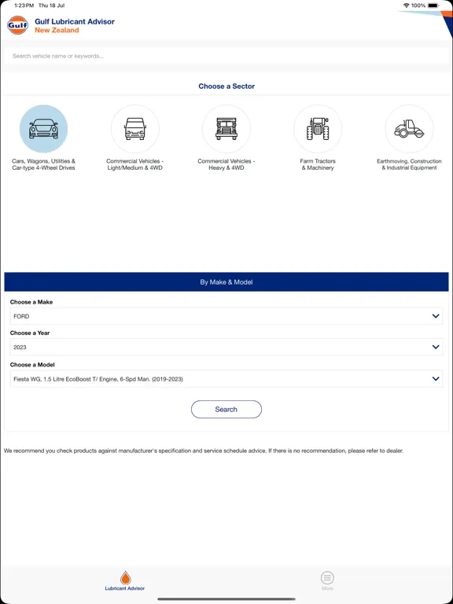The height and width of the screenshot is (604, 453).
Task: Tap the More menu circle icon
Action: tap(327, 578)
